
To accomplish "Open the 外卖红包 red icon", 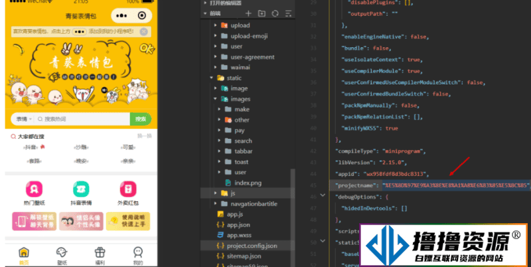I will point(128,189).
